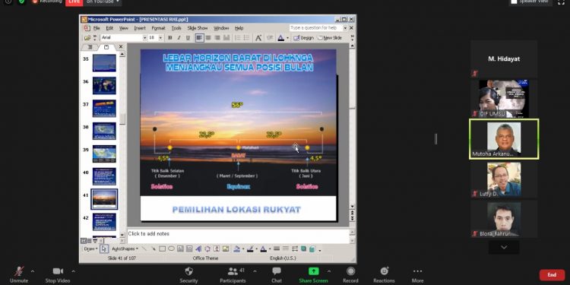Click the Distributed alignment icon
The image size is (570, 285).
pos(226,38)
